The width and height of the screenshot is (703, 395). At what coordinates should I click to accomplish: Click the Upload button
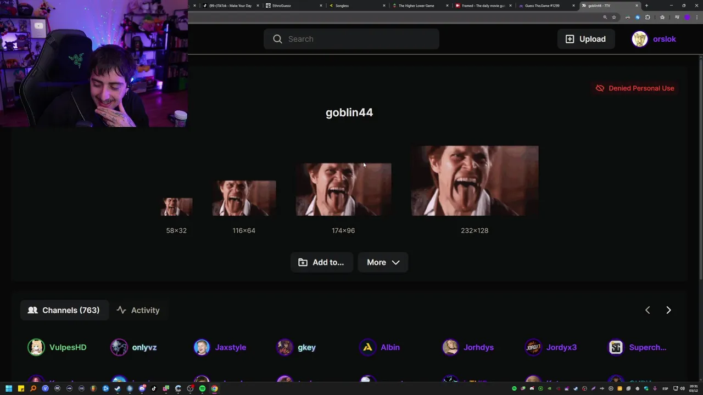585,39
